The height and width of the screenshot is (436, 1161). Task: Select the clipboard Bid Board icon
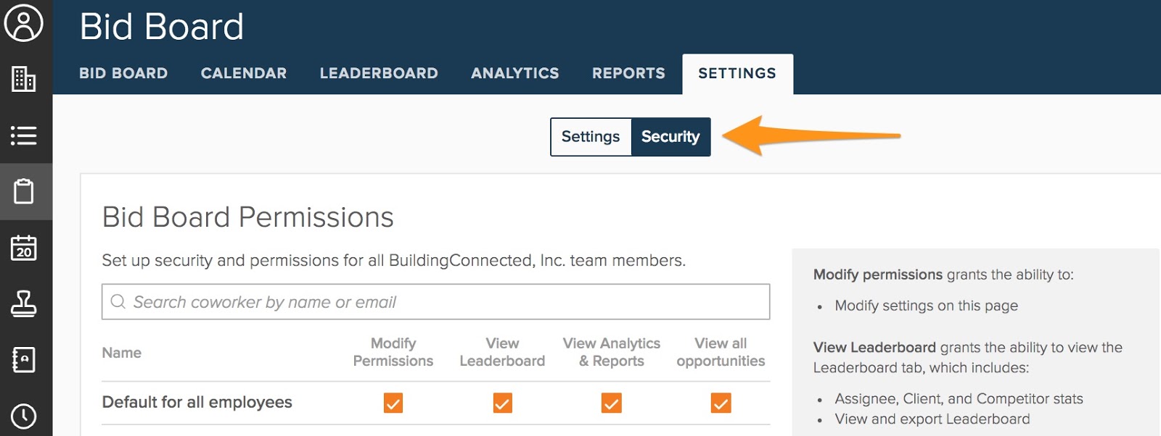click(x=24, y=192)
